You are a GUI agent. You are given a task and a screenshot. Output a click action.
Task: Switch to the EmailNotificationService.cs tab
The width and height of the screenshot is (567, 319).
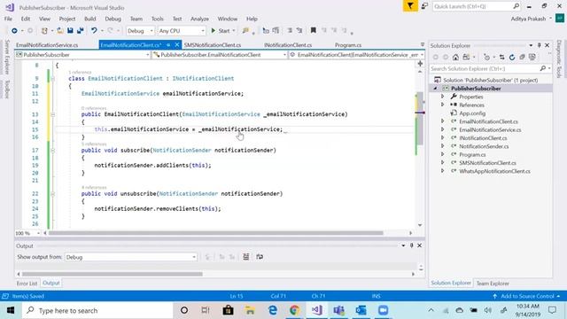point(47,45)
